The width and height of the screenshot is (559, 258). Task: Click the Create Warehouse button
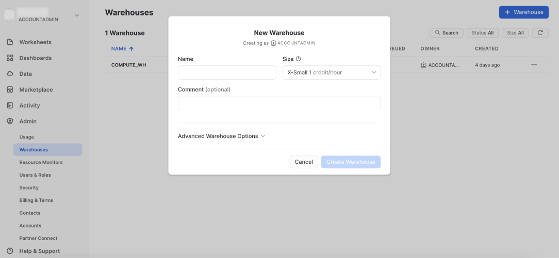351,162
